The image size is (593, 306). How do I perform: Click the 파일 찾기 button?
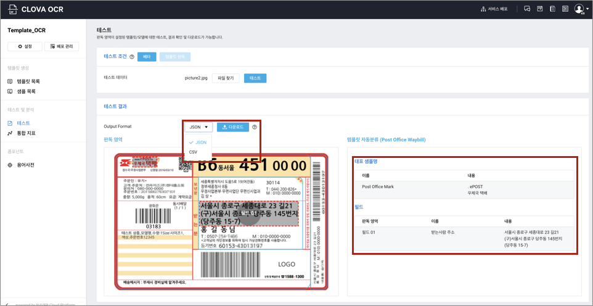click(x=226, y=78)
